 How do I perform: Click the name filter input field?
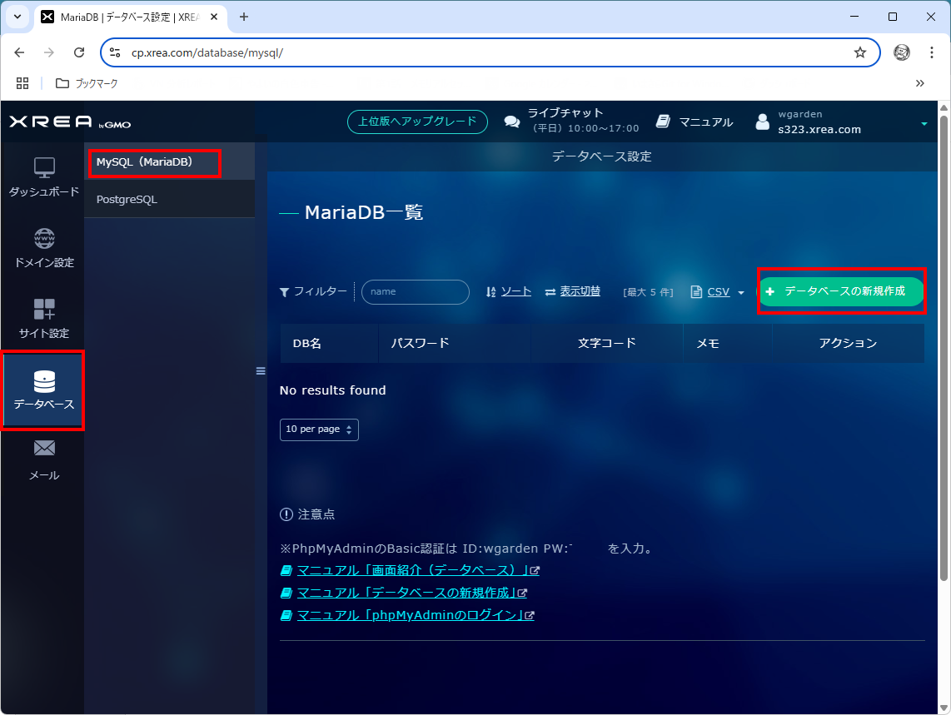[415, 292]
